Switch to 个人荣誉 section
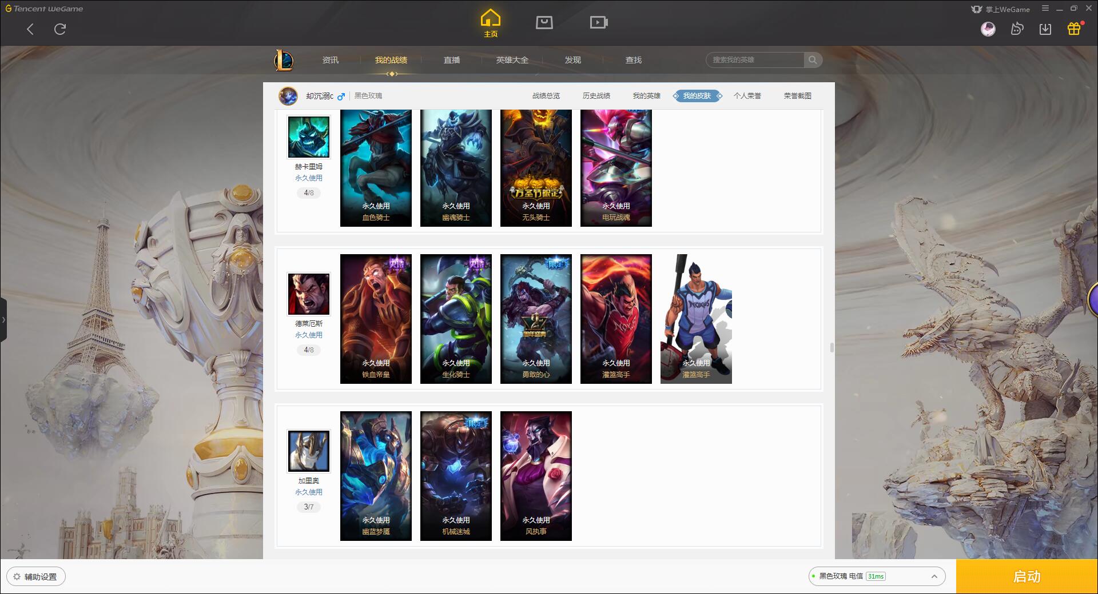This screenshot has width=1098, height=594. tap(747, 96)
